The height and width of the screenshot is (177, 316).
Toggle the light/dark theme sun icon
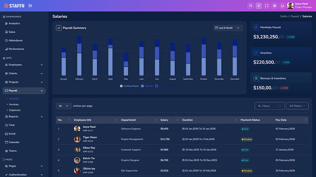[x=259, y=6]
